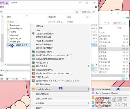Select the cg.gxp file

click(13, 32)
